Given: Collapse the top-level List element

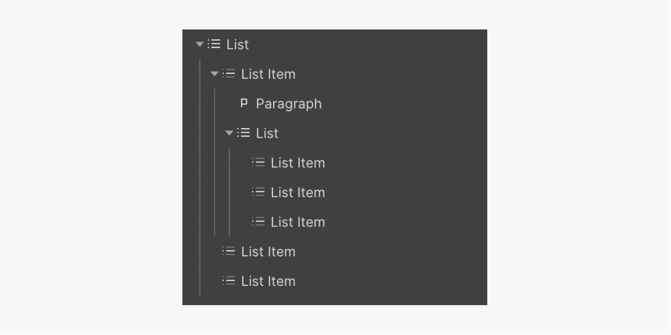Looking at the screenshot, I should coord(199,44).
